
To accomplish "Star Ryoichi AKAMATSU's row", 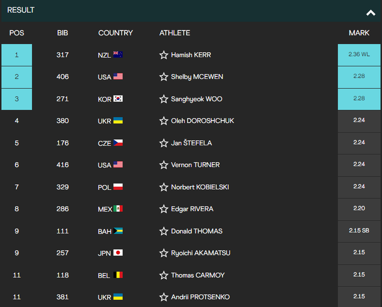I will [164, 253].
